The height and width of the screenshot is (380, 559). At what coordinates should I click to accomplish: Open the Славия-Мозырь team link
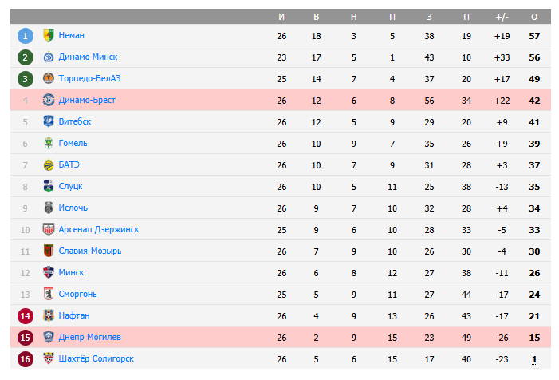pyautogui.click(x=90, y=251)
